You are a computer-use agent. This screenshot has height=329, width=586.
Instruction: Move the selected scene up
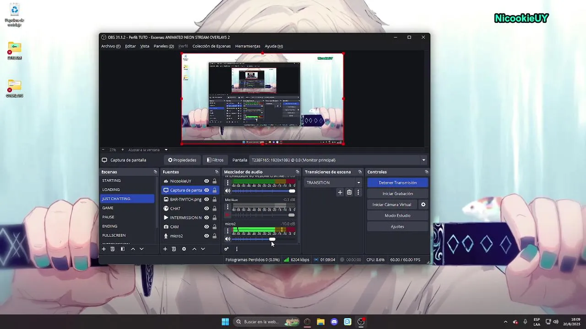pos(133,249)
